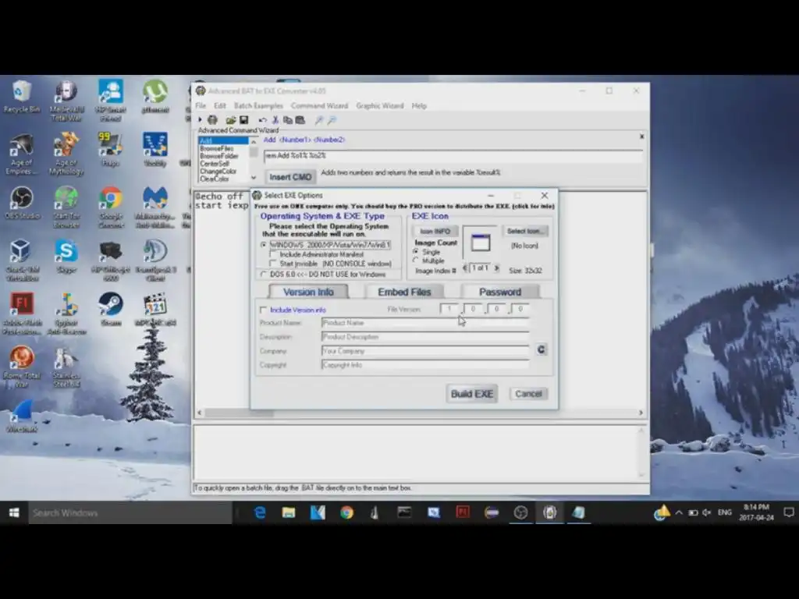The width and height of the screenshot is (799, 599).
Task: Click the refresh icon beside the Company field
Action: tap(542, 349)
